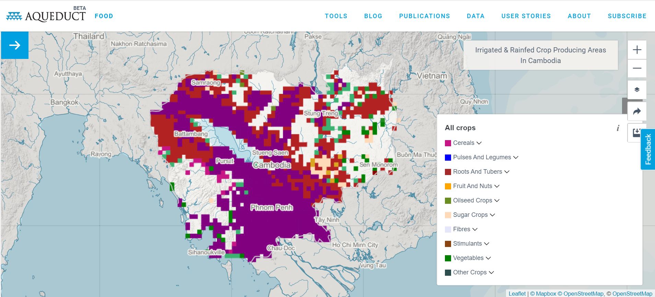
Task: Open the sidebar with the arrow button
Action: [15, 45]
